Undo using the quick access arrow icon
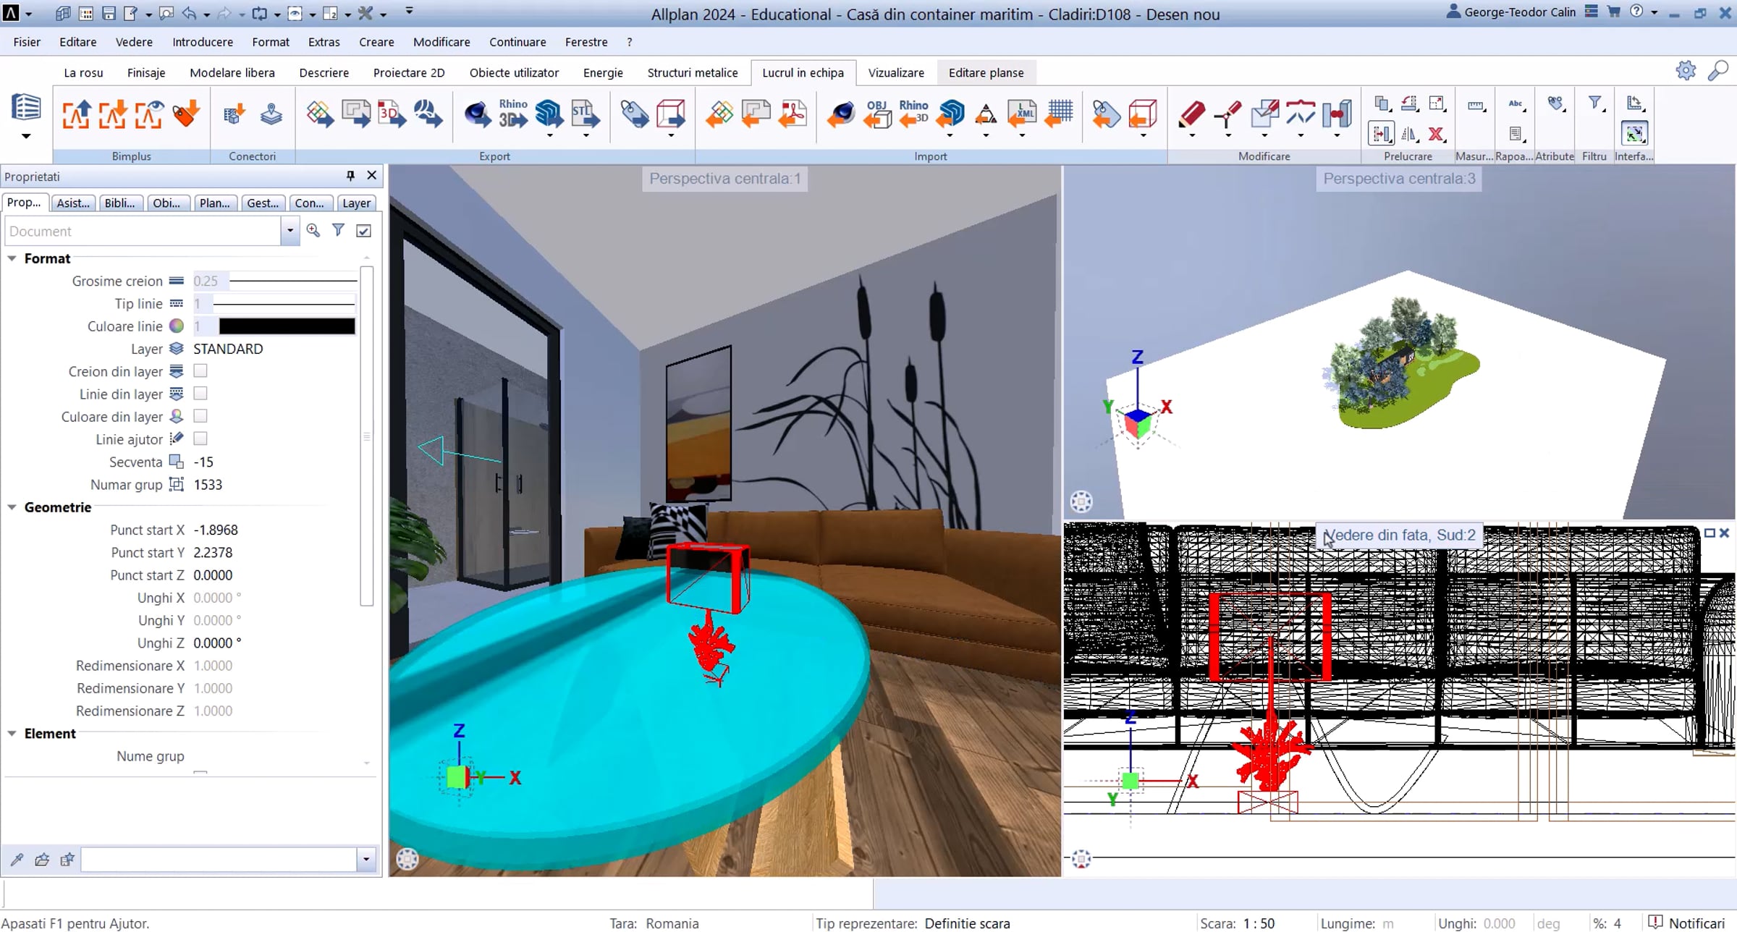This screenshot has height=932, width=1737. [x=190, y=13]
